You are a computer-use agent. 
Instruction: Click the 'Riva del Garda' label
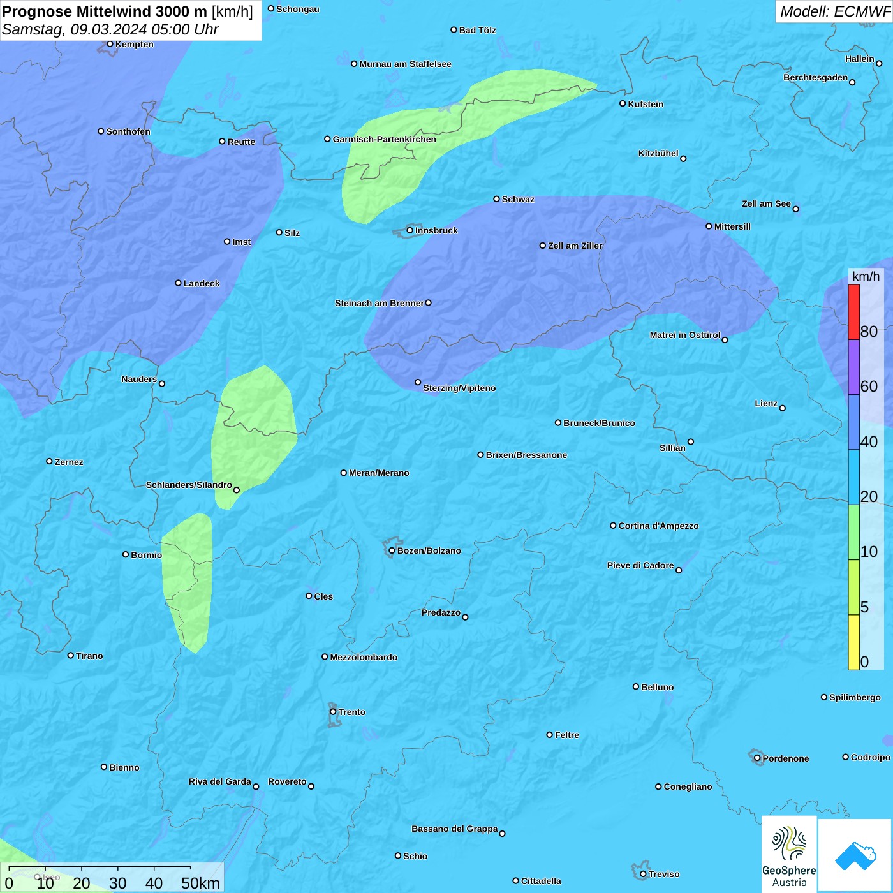click(x=219, y=781)
